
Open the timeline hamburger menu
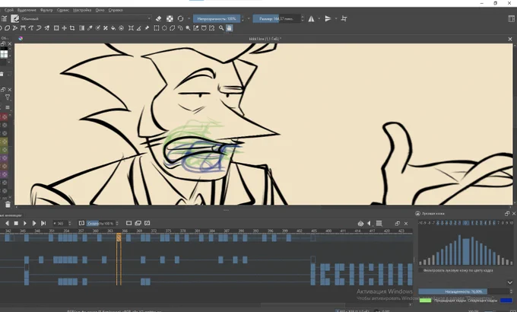[x=379, y=224]
